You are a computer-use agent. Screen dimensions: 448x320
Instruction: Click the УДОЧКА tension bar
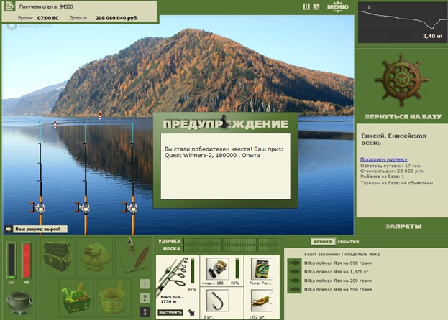(231, 241)
